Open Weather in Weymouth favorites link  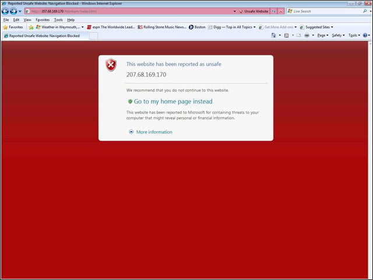click(x=58, y=27)
